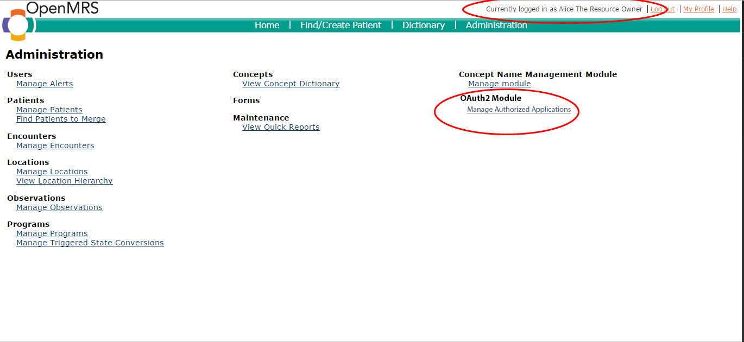
Task: Click the Users section heading
Action: tap(20, 74)
